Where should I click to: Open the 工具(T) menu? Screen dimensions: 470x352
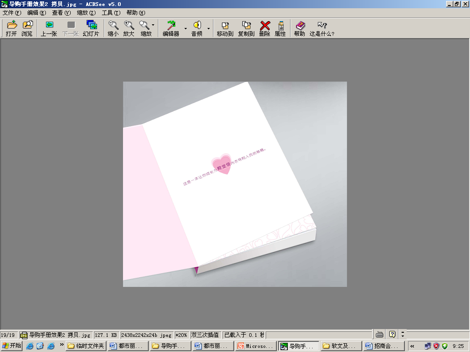tap(111, 13)
